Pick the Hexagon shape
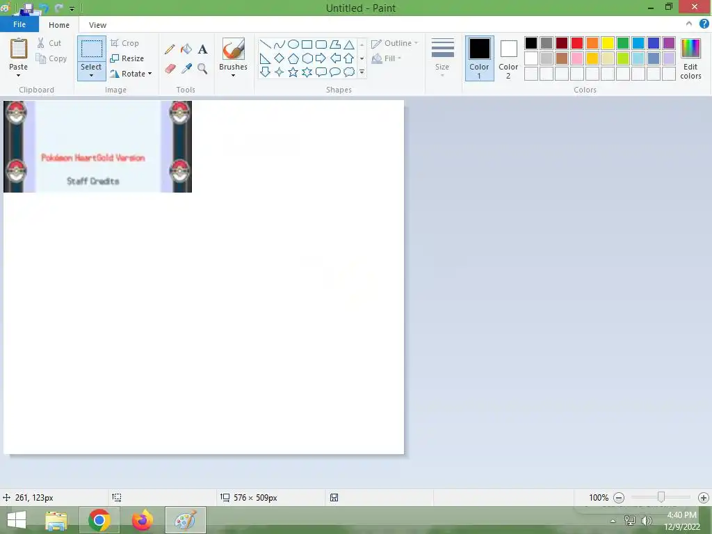 pyautogui.click(x=307, y=58)
